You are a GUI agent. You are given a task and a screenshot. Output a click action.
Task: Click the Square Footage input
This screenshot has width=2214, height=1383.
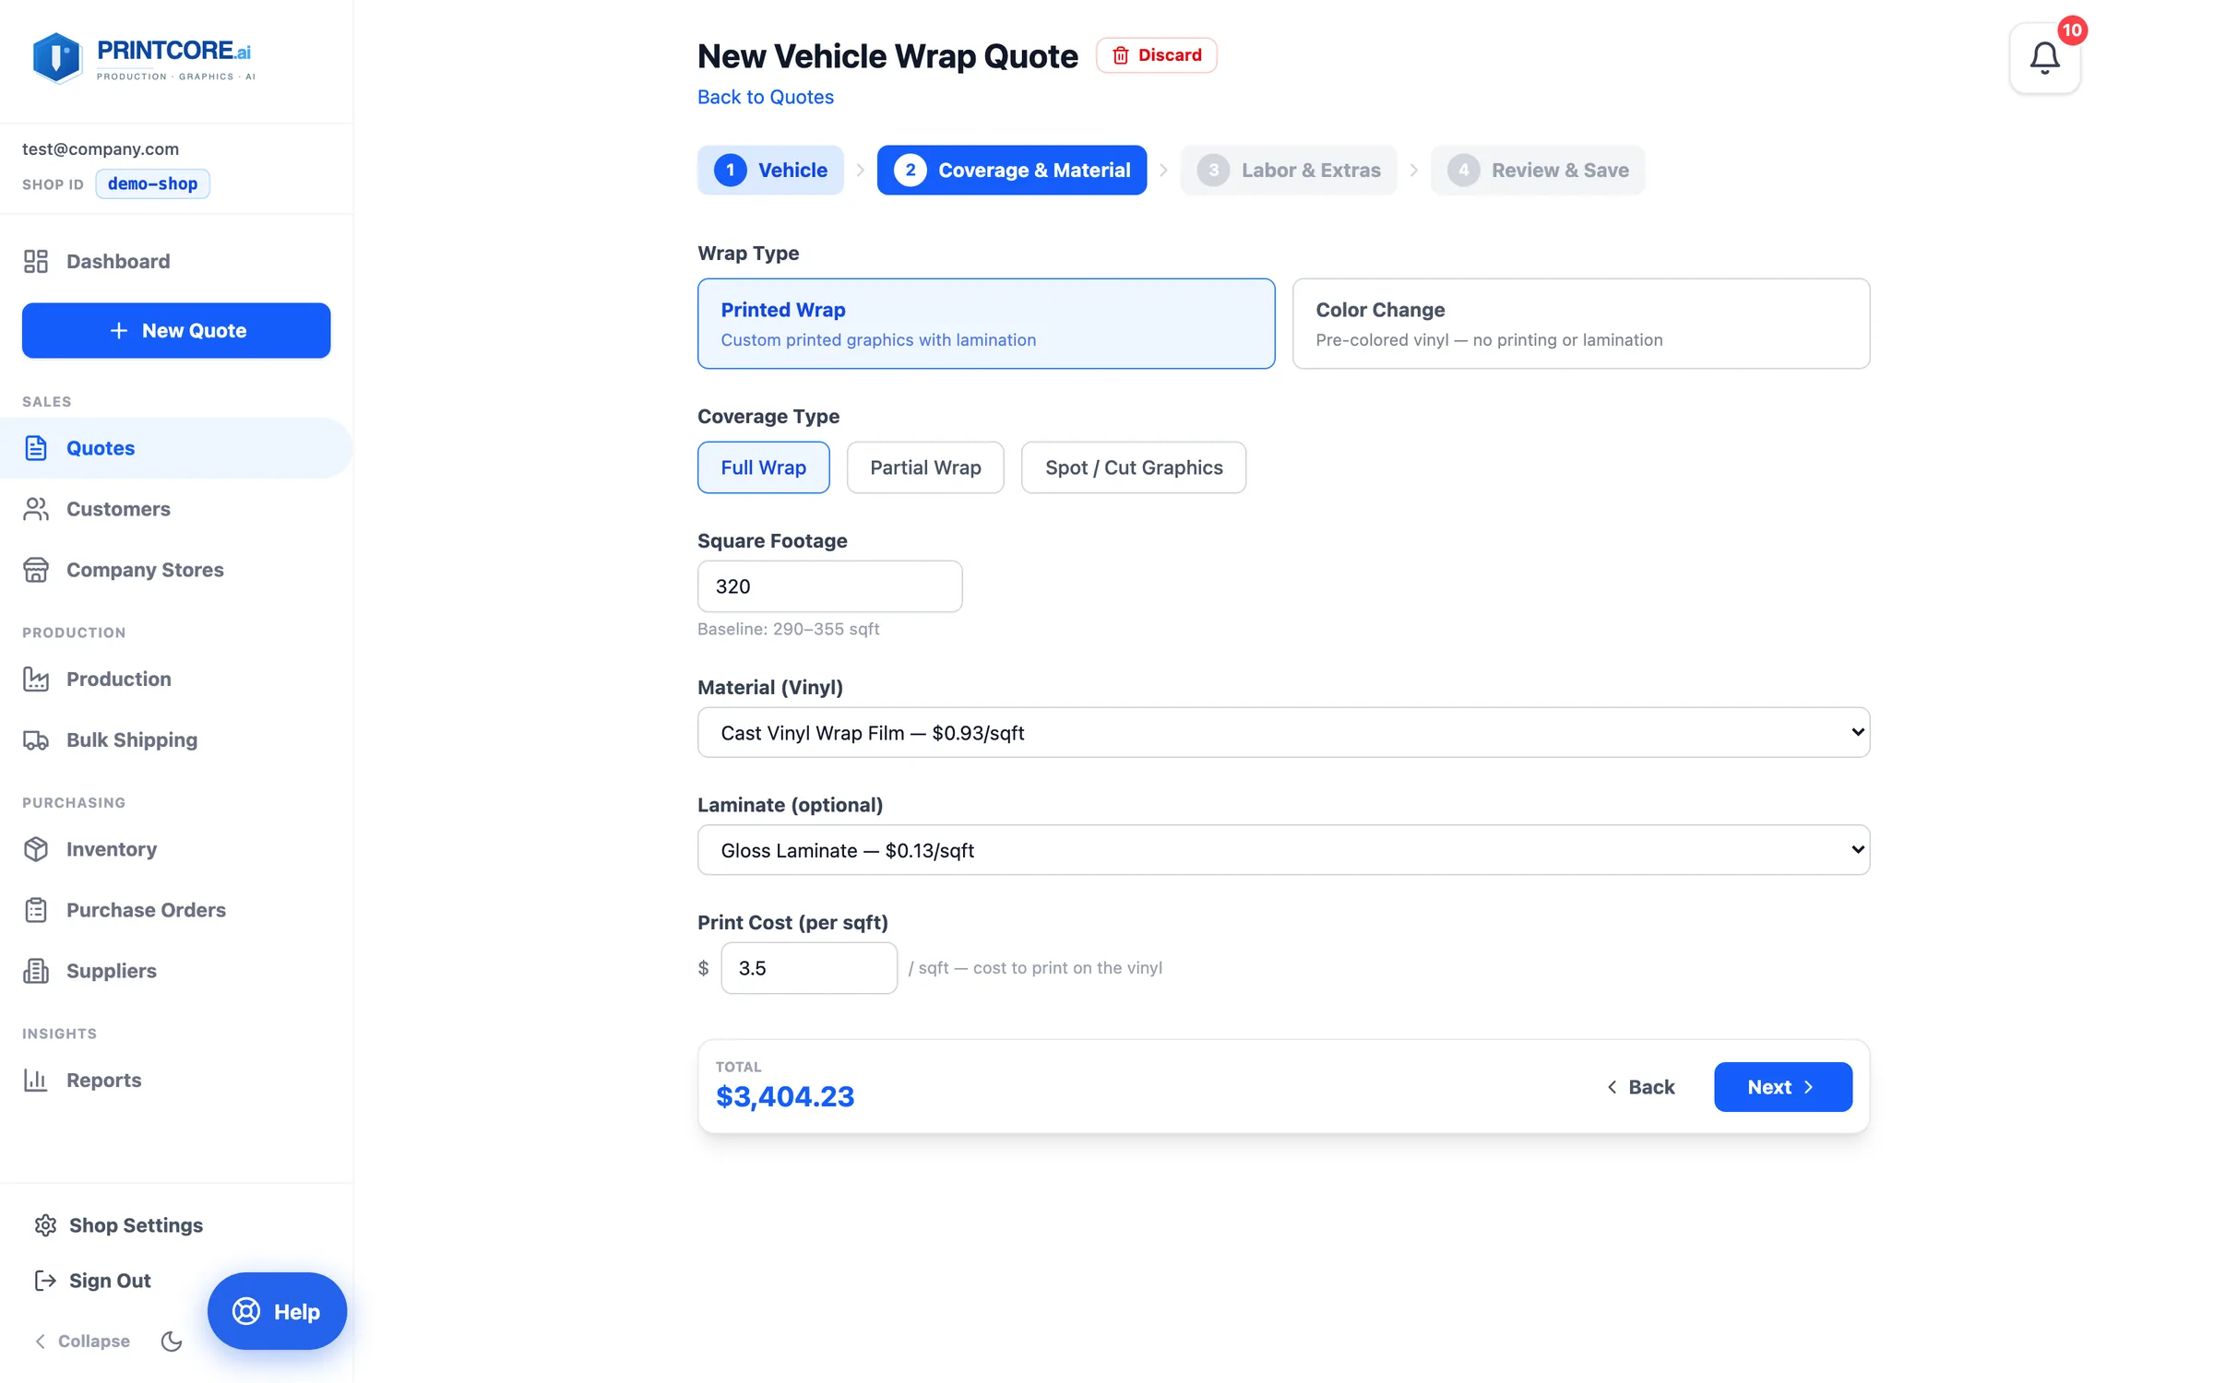[x=829, y=586]
